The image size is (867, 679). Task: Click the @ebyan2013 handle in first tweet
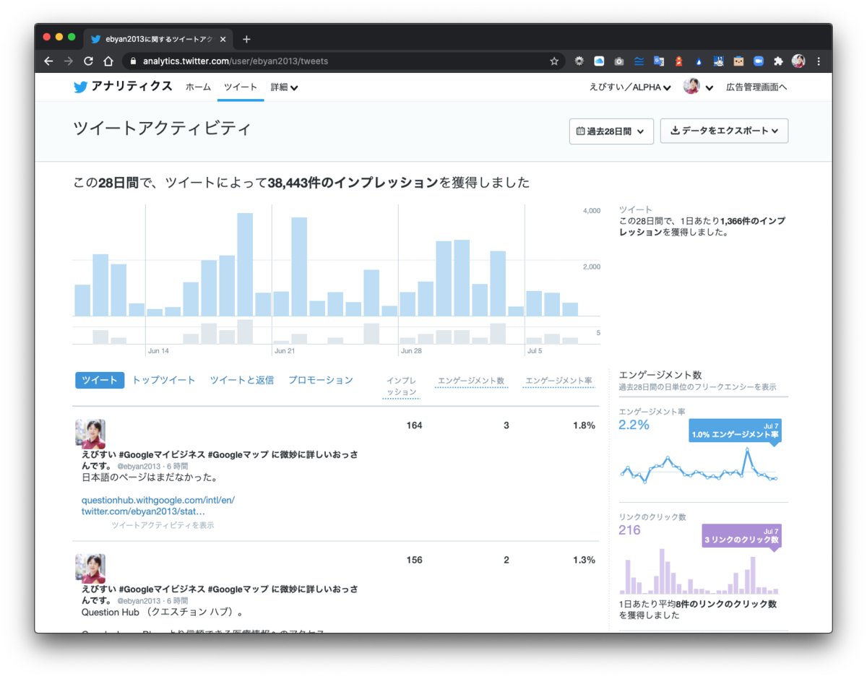(139, 467)
